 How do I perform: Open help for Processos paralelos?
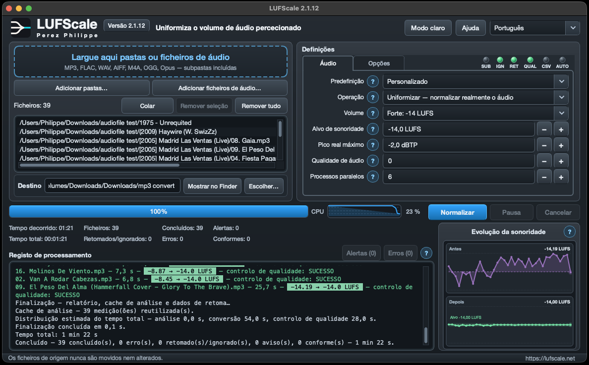click(x=373, y=177)
